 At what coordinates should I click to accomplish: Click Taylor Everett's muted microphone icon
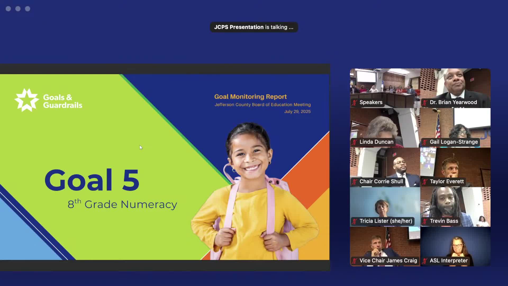425,182
